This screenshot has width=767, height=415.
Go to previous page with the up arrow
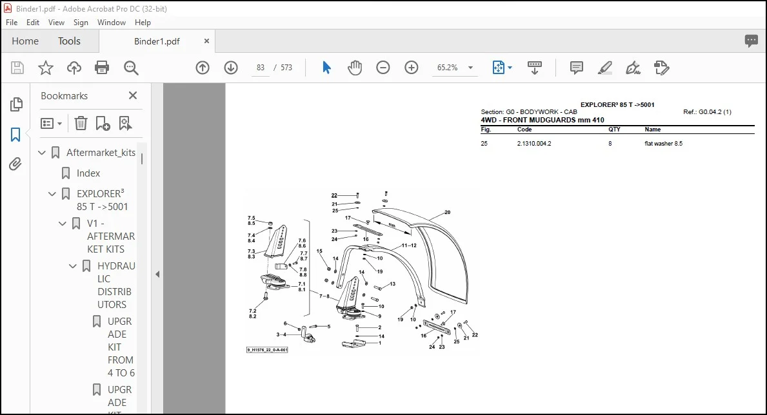click(203, 68)
